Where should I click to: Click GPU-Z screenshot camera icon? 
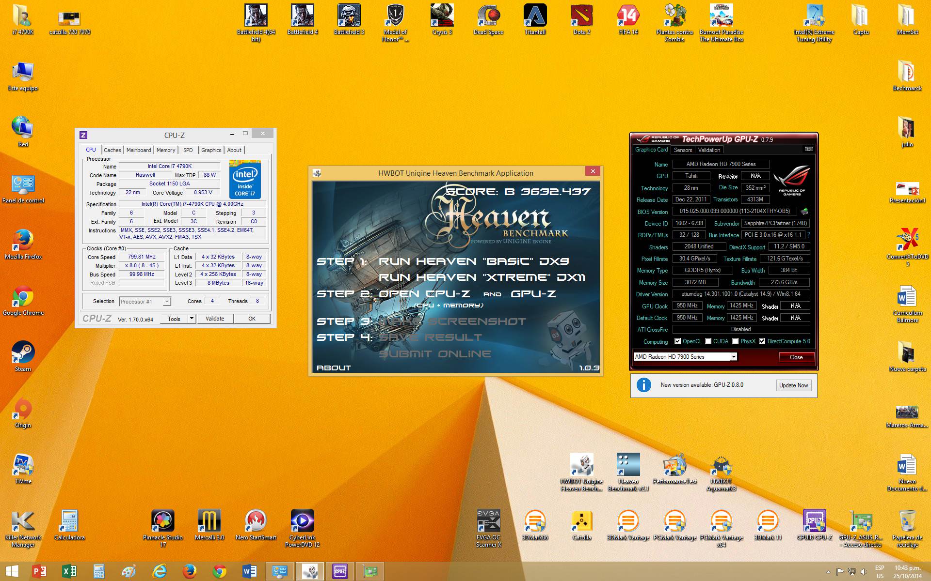point(808,149)
